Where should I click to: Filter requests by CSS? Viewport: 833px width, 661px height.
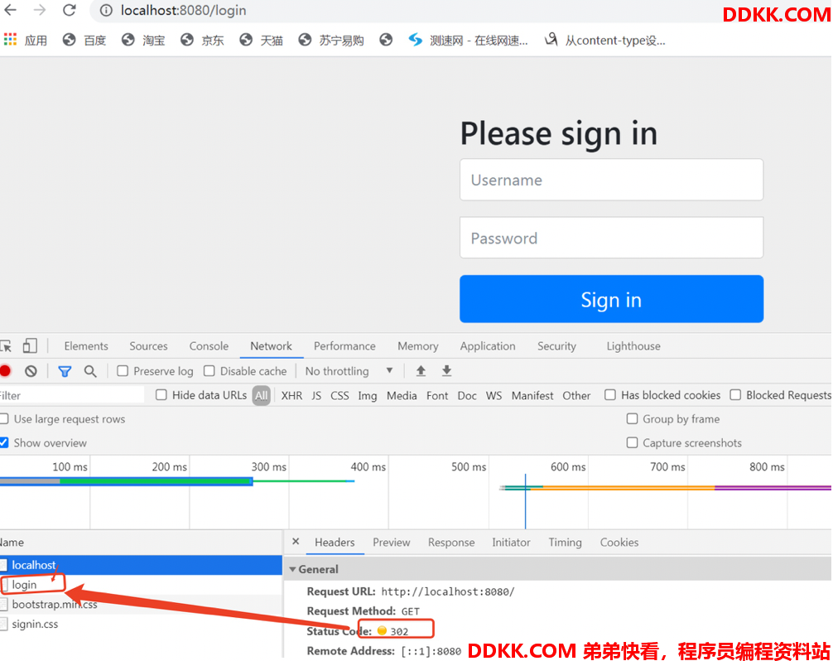339,395
